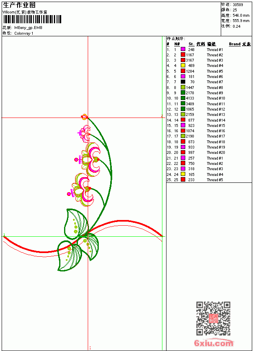
Task: Click the Colorway 1 label
Action: (24, 33)
